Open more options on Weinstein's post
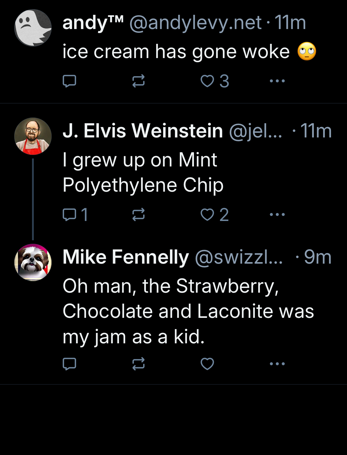The width and height of the screenshot is (347, 455). pos(277,214)
